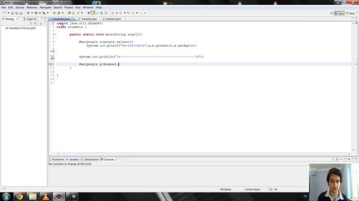Click the New Java Class icon
359x201 pixels.
coord(59,13)
